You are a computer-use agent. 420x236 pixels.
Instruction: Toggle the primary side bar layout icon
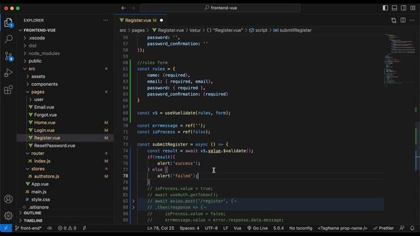[x=385, y=8]
